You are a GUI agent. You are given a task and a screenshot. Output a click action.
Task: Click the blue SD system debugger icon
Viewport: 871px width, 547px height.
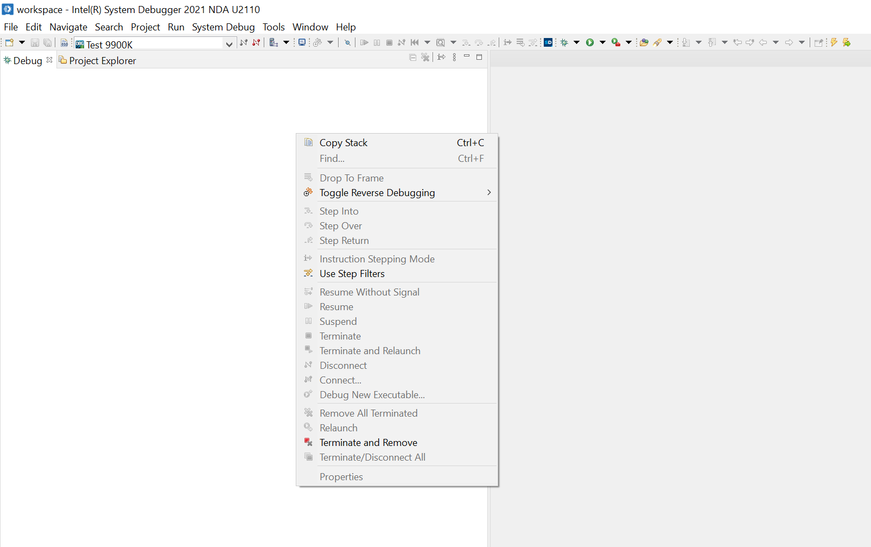[548, 42]
